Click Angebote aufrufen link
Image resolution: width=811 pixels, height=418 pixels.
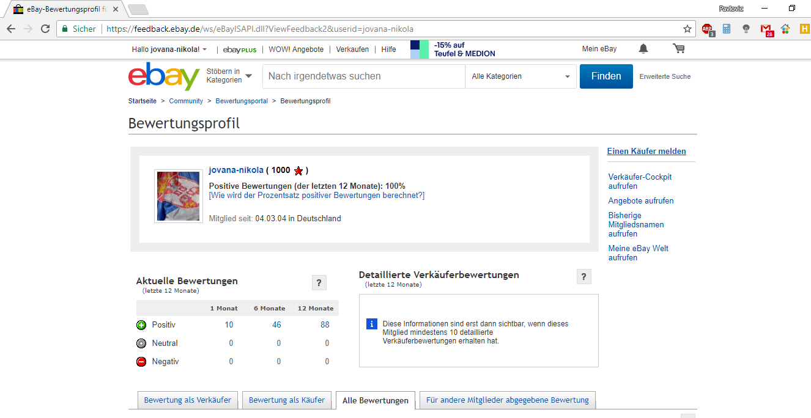coord(641,201)
